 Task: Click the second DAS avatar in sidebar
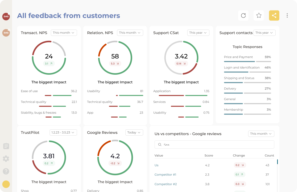tap(6, 33)
